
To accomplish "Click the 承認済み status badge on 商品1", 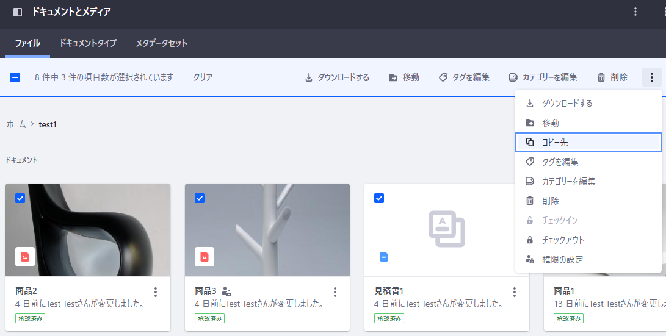I will (568, 318).
